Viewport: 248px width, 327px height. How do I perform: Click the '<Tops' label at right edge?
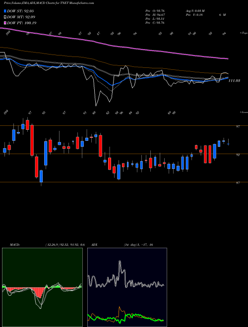pyautogui.click(x=244, y=33)
